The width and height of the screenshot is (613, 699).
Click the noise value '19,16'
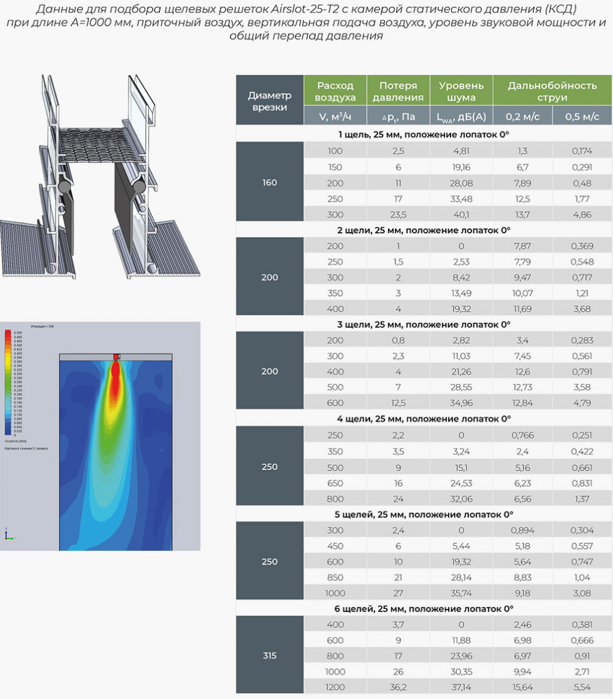tap(461, 167)
